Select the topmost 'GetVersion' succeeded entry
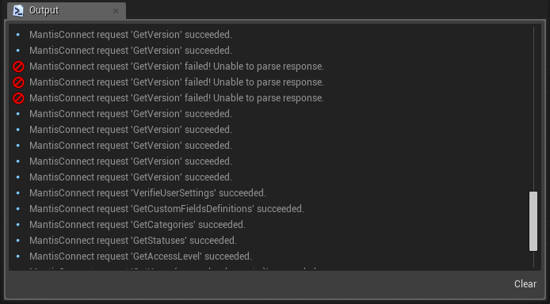This screenshot has width=550, height=304. (x=131, y=35)
